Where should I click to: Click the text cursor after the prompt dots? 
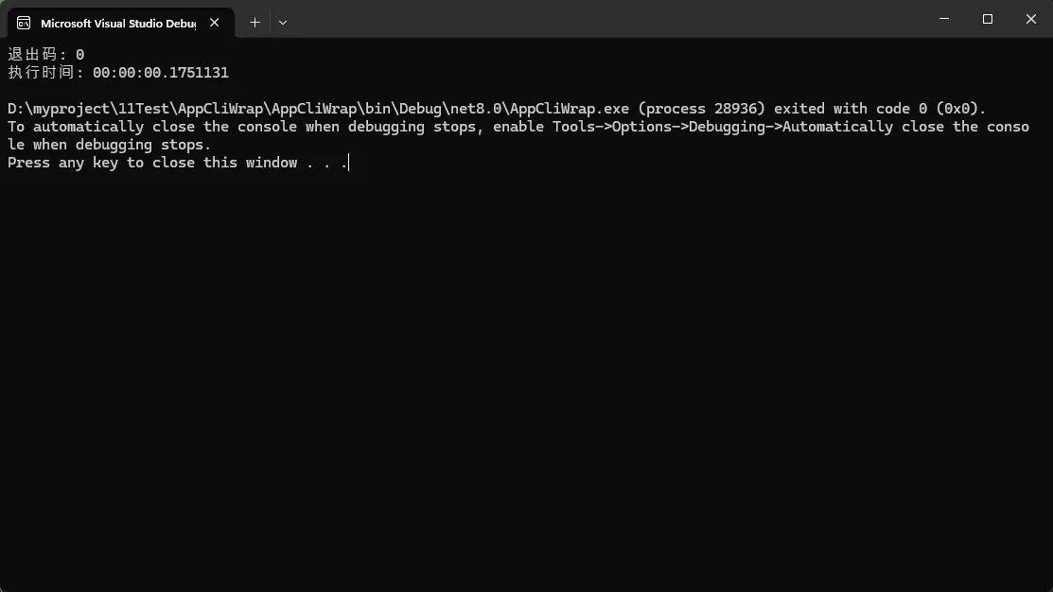coord(349,163)
